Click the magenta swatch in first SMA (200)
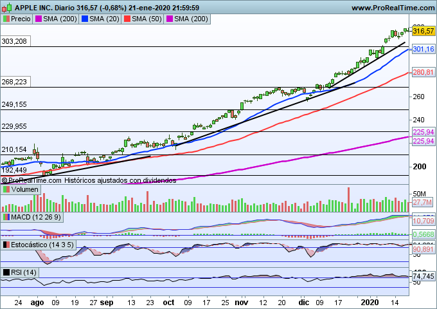The width and height of the screenshot is (437, 309). point(39,19)
